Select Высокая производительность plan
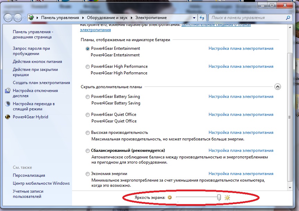This screenshot has width=299, height=211. (88, 133)
